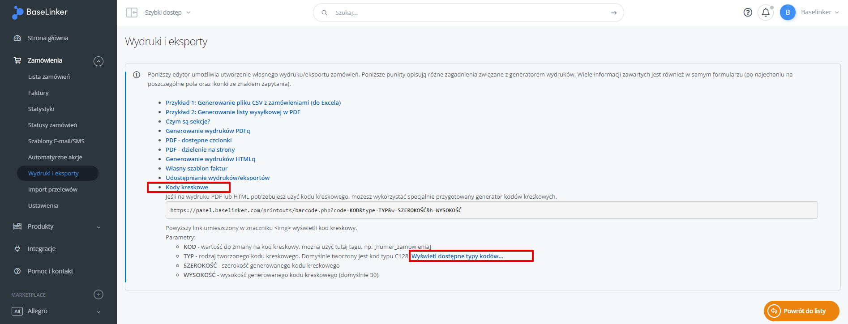The height and width of the screenshot is (324, 848).
Task: Open Udostępnianie wydruków/eksportów link
Action: 218,178
